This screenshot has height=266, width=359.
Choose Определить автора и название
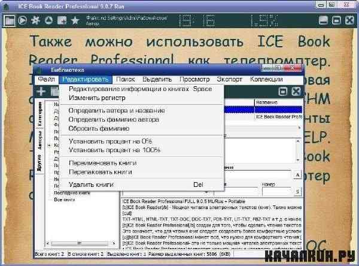(x=141, y=110)
